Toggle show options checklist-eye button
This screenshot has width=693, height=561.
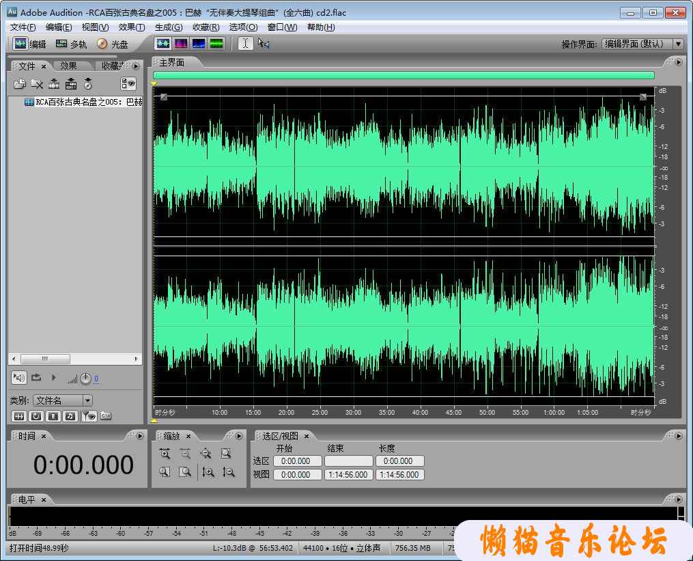[x=128, y=83]
